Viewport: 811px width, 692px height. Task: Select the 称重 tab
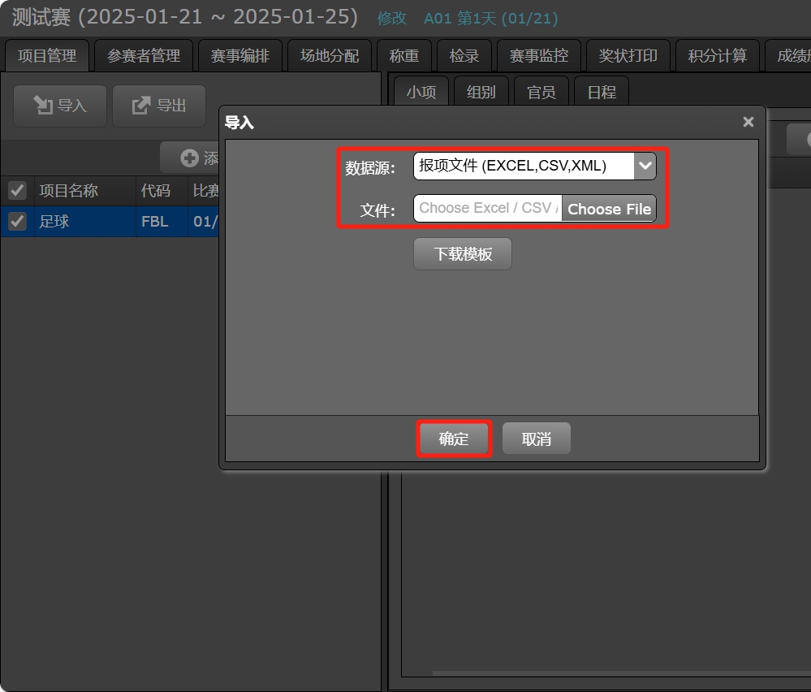[x=403, y=56]
